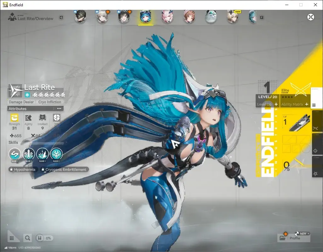The height and width of the screenshot is (252, 323).
Task: Click the equipped weapon LV 1 card
Action: tap(297, 123)
